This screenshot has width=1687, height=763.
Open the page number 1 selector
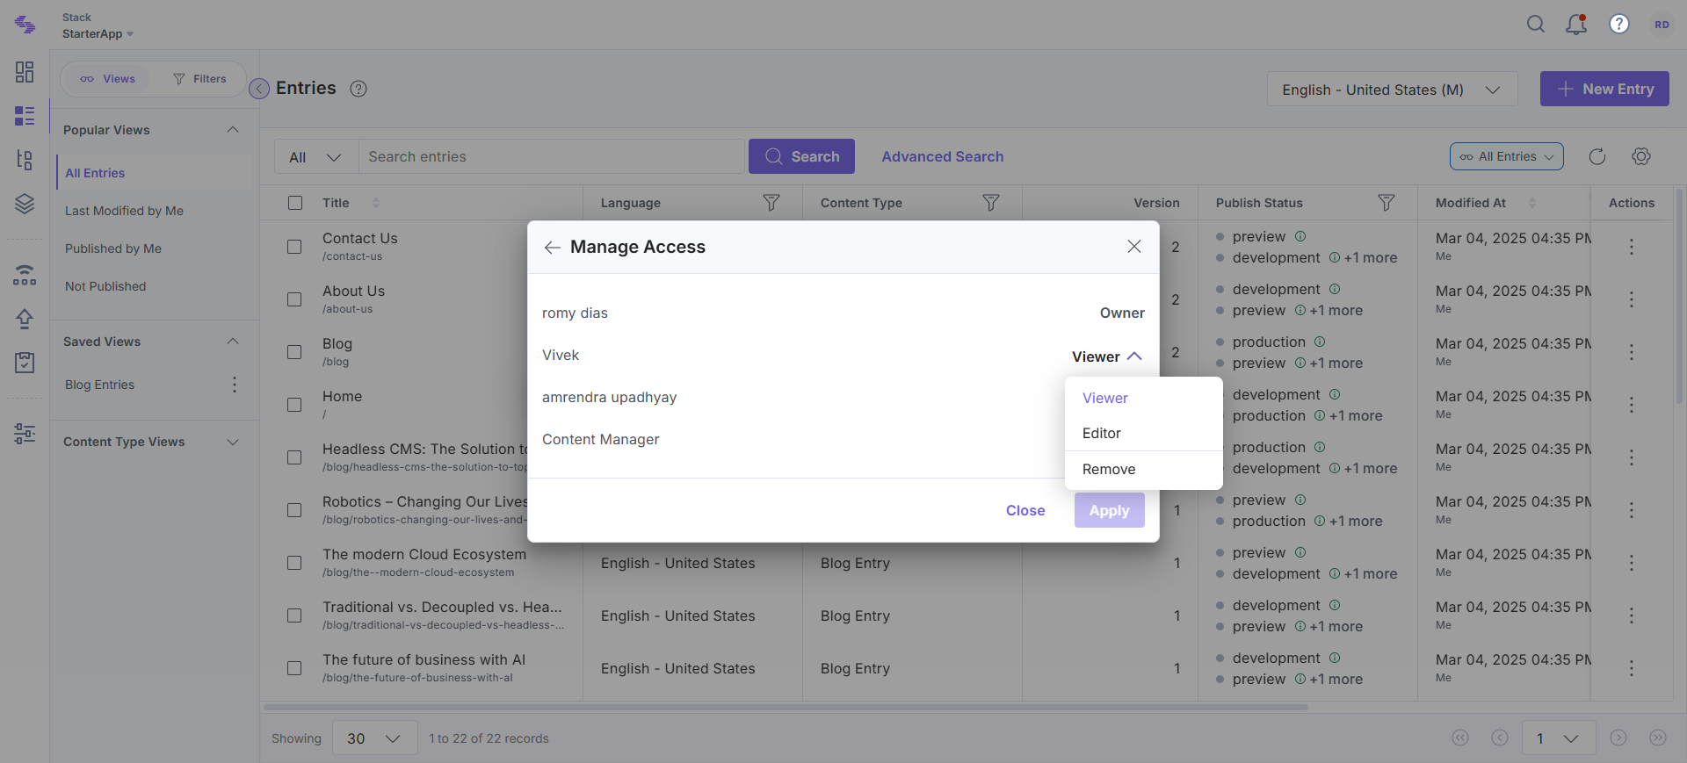coord(1558,738)
